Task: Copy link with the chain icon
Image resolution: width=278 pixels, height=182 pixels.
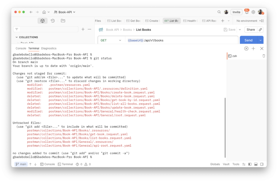Action: (x=260, y=30)
